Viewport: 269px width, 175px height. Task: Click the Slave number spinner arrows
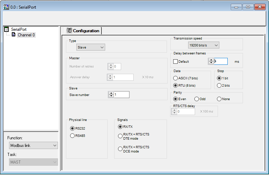coord(111,95)
